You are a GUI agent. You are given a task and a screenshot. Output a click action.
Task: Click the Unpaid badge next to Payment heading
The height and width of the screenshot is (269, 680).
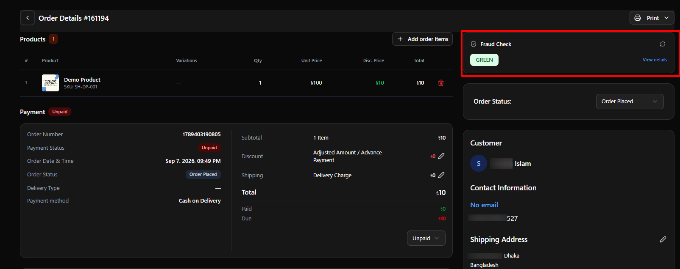pos(60,112)
